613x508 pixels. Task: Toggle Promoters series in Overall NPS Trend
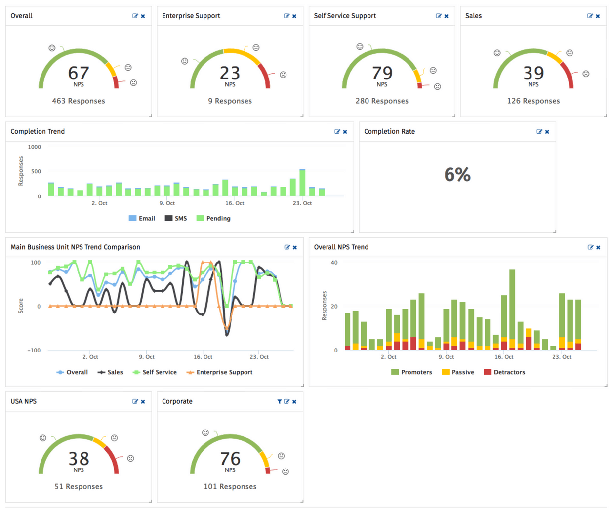pos(411,372)
